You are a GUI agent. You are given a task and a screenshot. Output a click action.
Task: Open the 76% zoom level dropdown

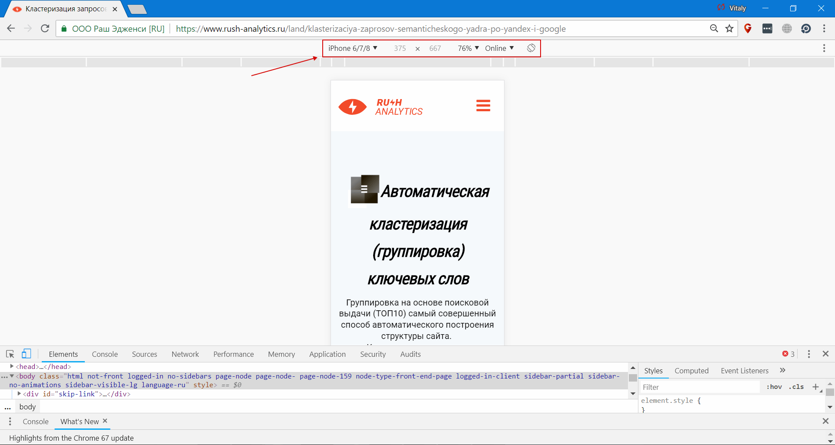(468, 48)
